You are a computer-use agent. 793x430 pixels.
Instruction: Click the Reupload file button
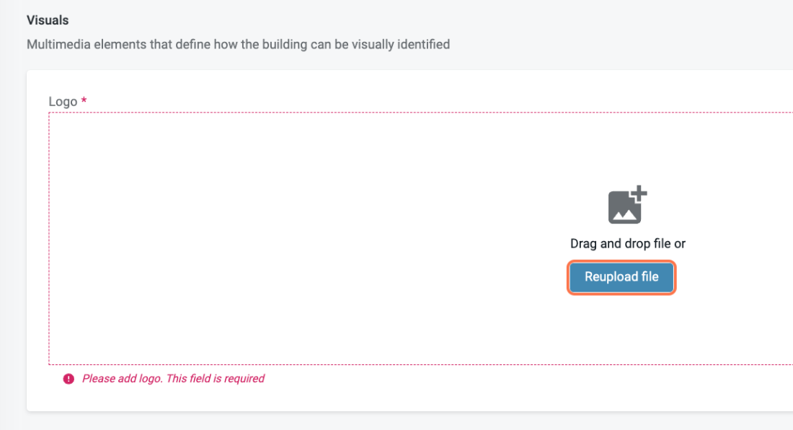621,278
